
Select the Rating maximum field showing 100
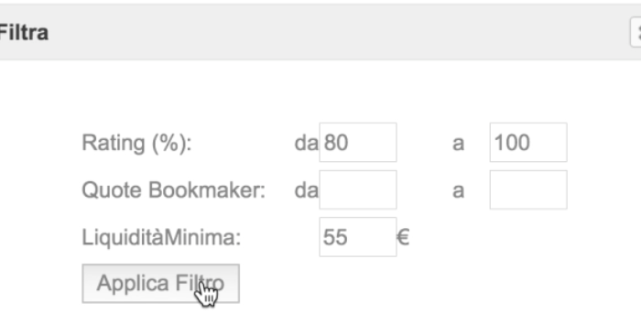click(x=528, y=142)
